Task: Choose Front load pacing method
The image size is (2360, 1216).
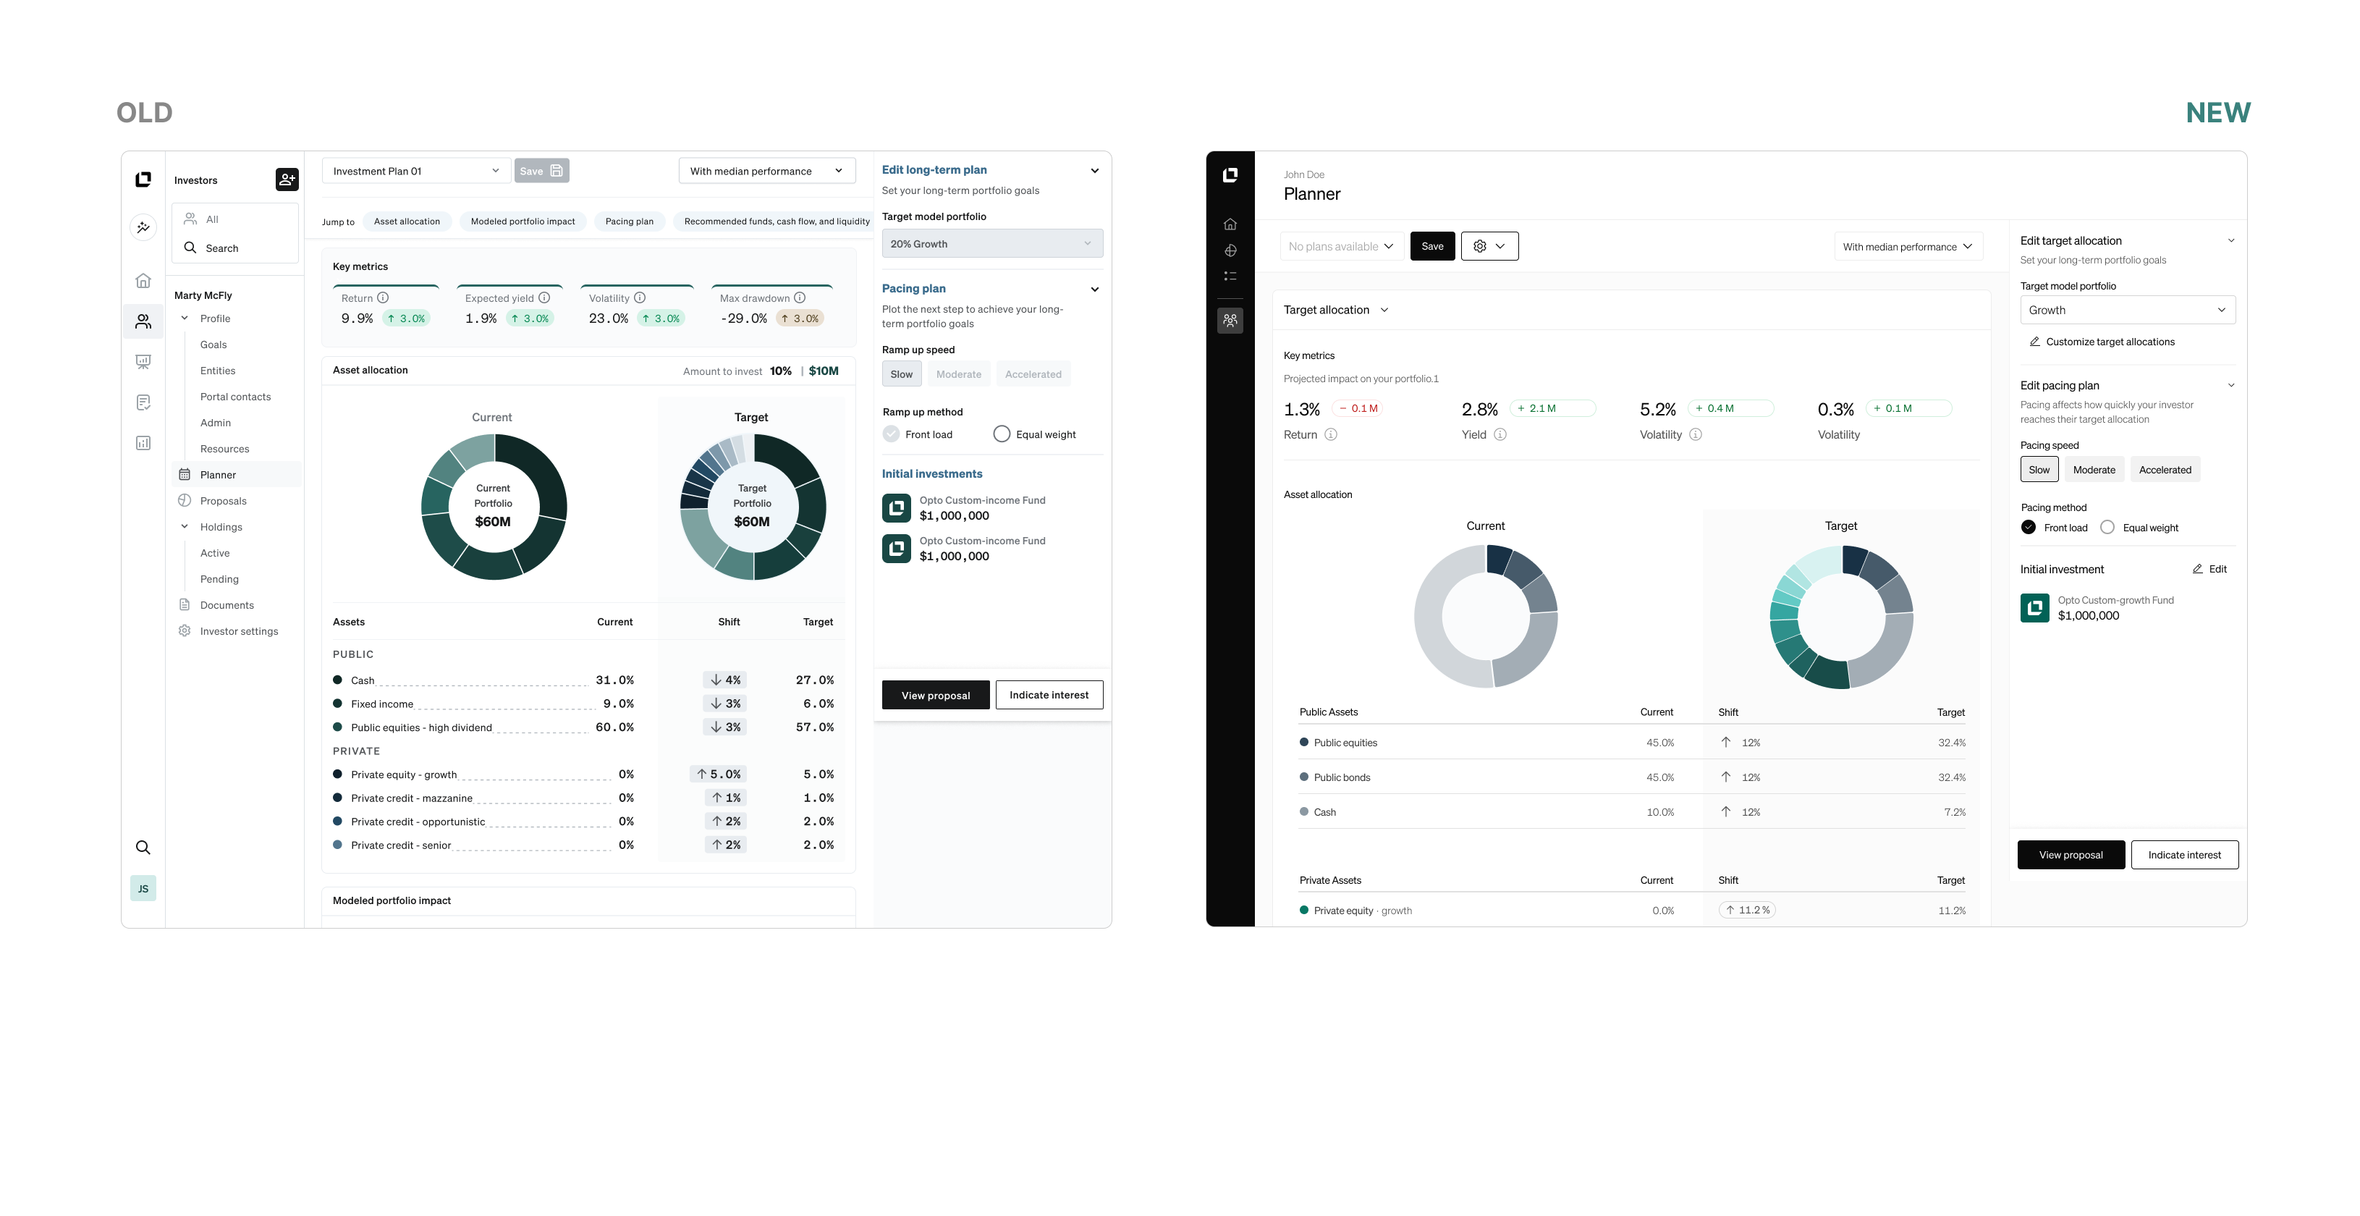Action: (x=2029, y=527)
